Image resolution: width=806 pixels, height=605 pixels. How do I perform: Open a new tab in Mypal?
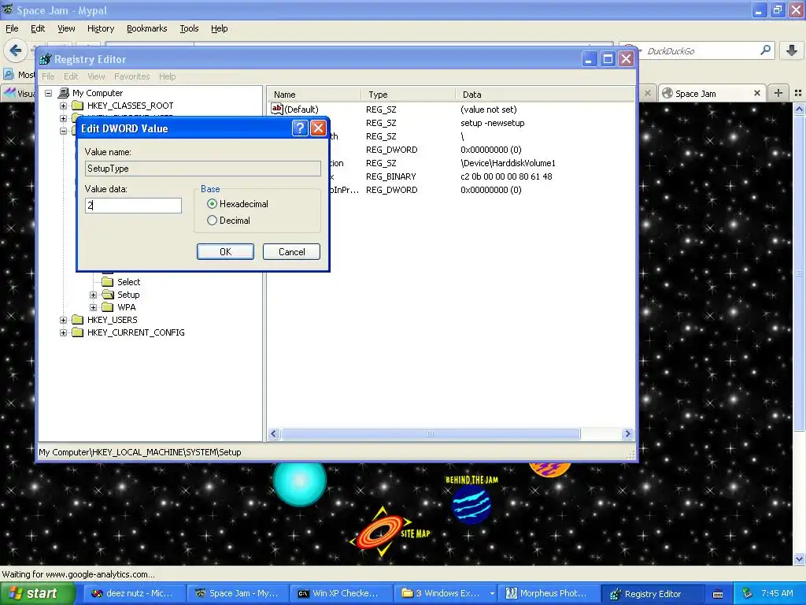point(778,93)
